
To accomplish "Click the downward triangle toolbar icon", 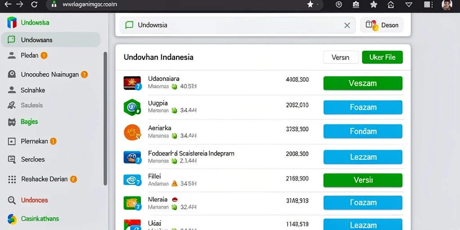I will (409, 4).
